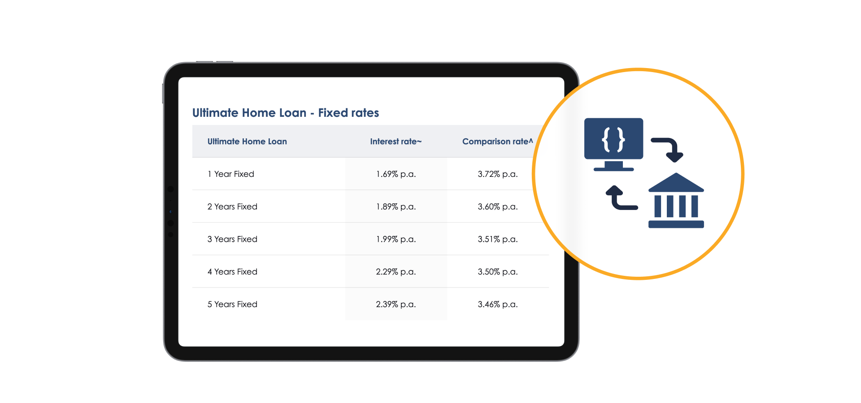Select the 3 Years Fixed row label
The width and height of the screenshot is (861, 403).
(x=232, y=240)
